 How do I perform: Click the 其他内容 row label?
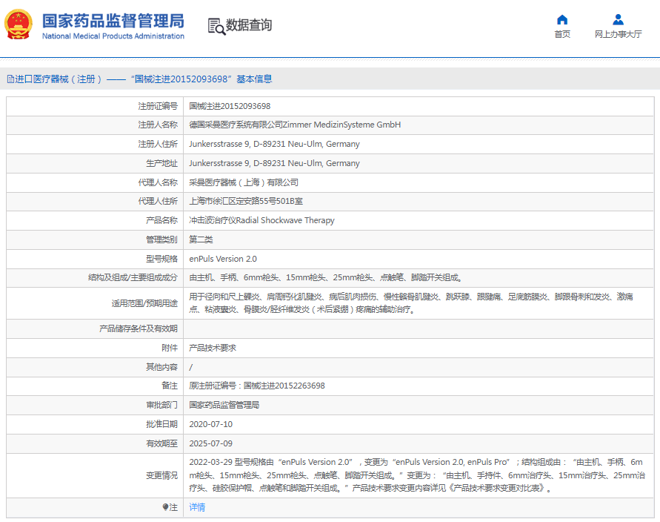[x=161, y=367]
